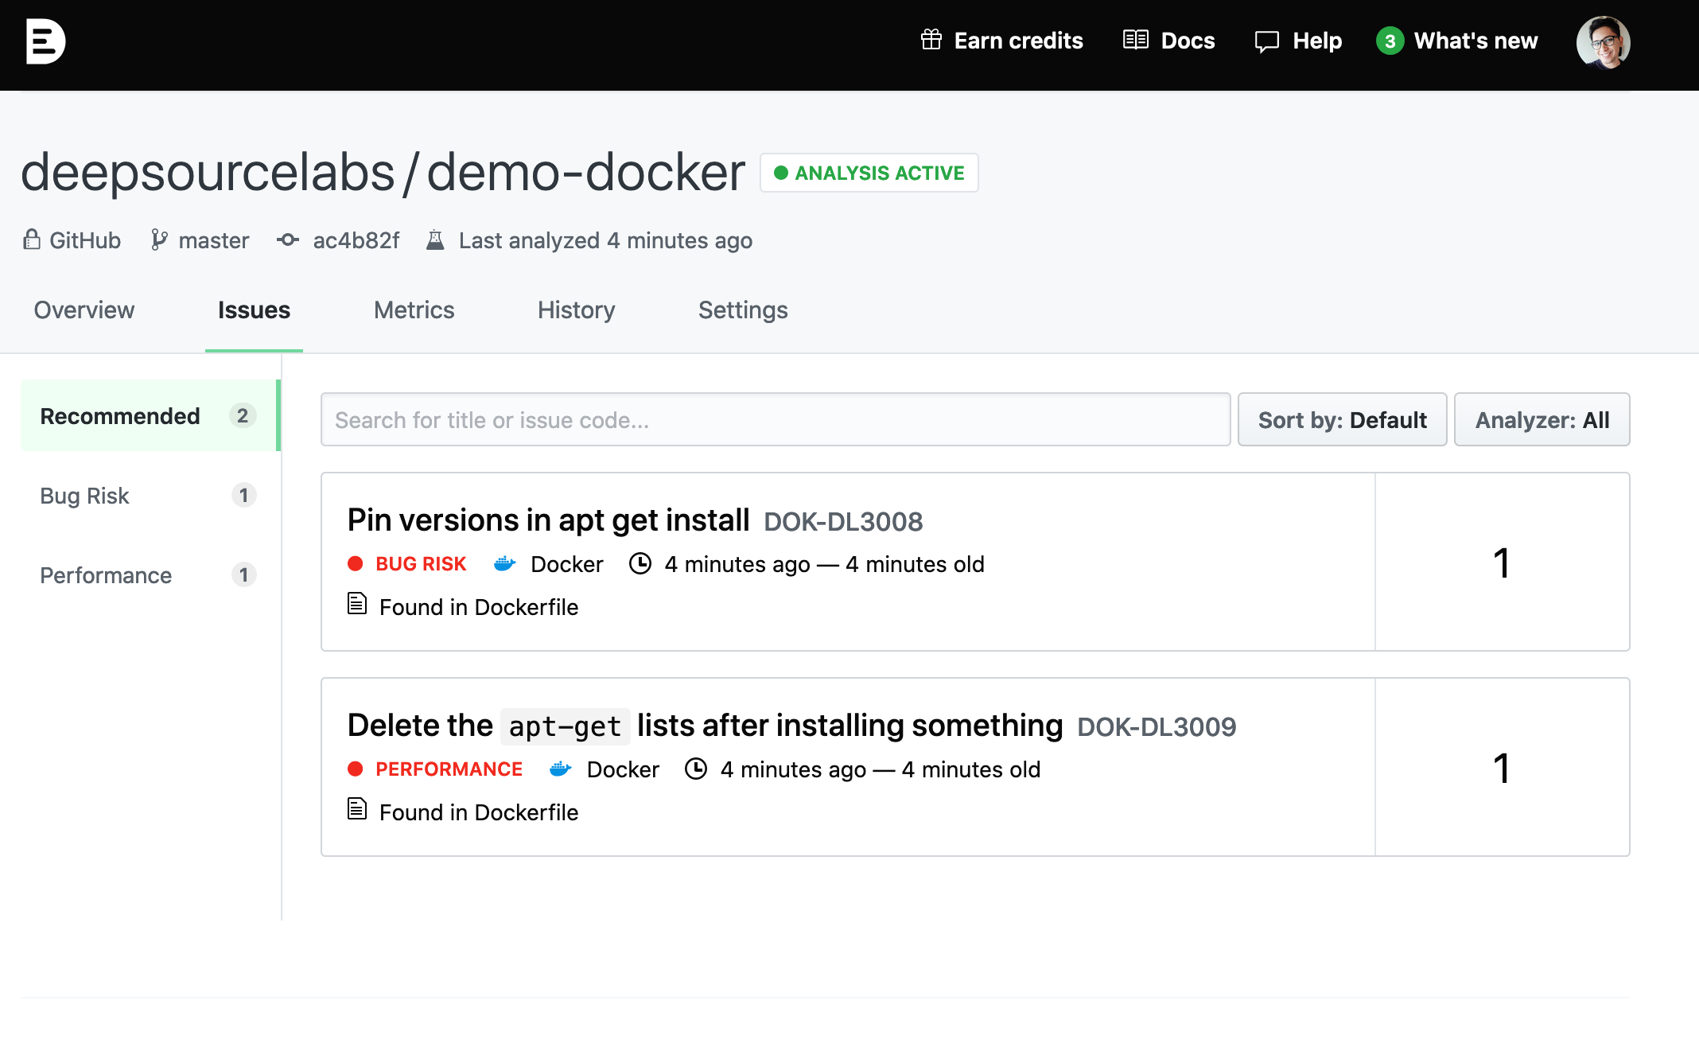Switch to the Metrics tab
The width and height of the screenshot is (1699, 1055).
pyautogui.click(x=414, y=310)
